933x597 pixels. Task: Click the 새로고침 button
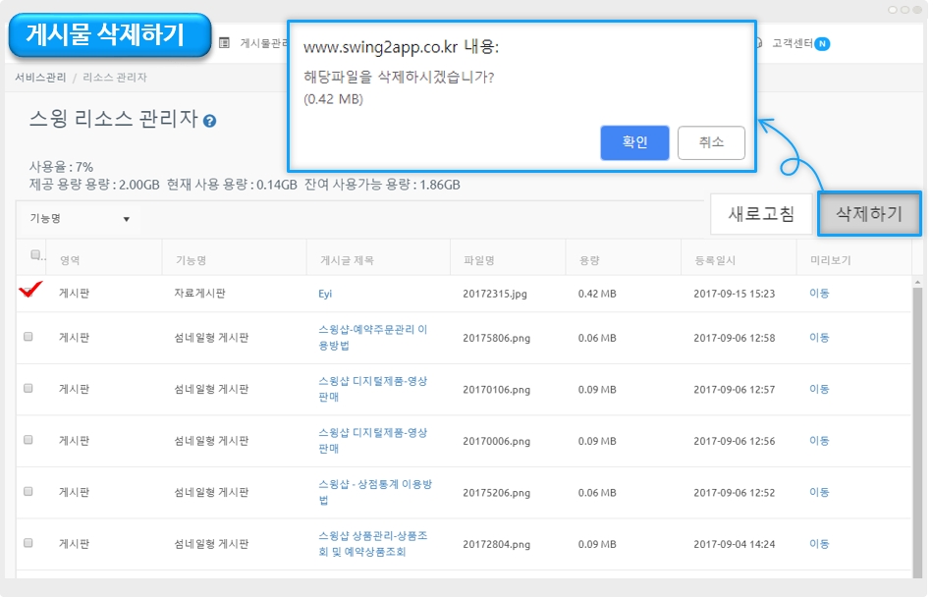[x=761, y=213]
